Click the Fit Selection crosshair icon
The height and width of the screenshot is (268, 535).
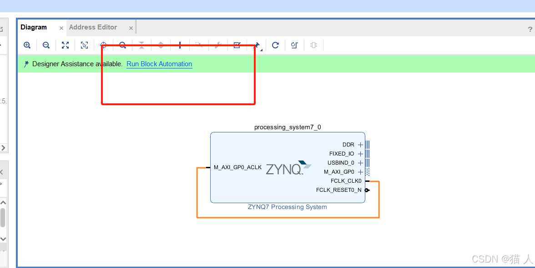coord(103,45)
